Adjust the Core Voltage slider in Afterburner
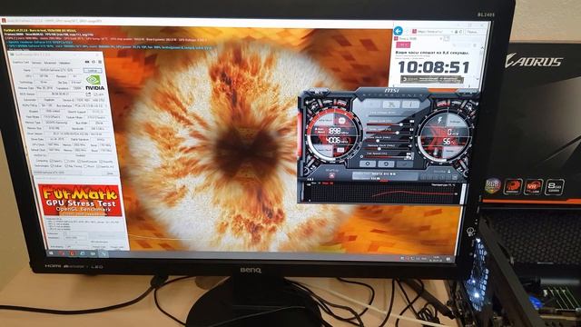Screen dimensions: 581x327 click(x=389, y=117)
